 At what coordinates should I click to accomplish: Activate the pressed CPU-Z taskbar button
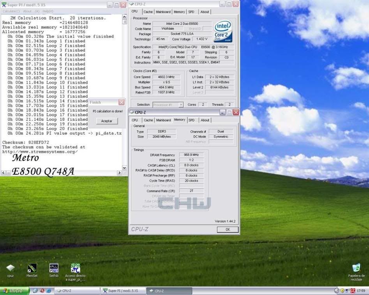coord(169,291)
